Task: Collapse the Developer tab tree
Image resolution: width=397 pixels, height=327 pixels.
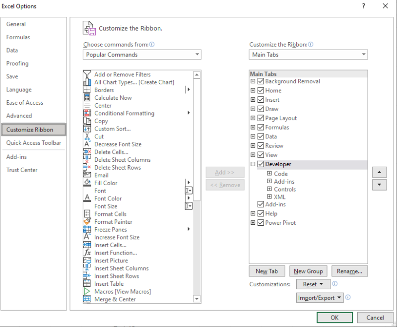Action: pyautogui.click(x=253, y=164)
